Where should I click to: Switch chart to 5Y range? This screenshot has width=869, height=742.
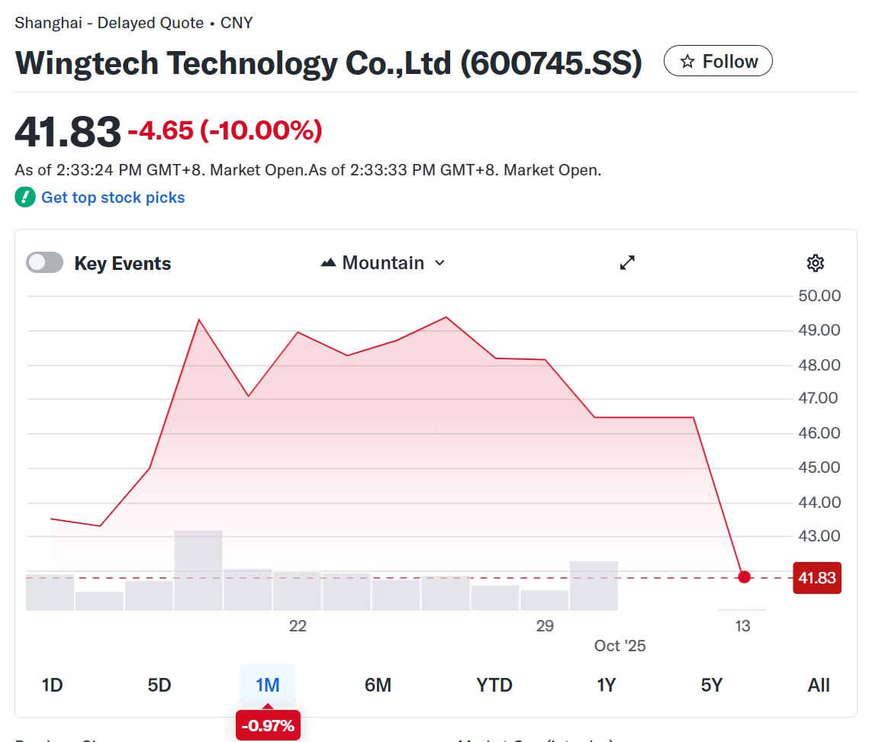(711, 685)
